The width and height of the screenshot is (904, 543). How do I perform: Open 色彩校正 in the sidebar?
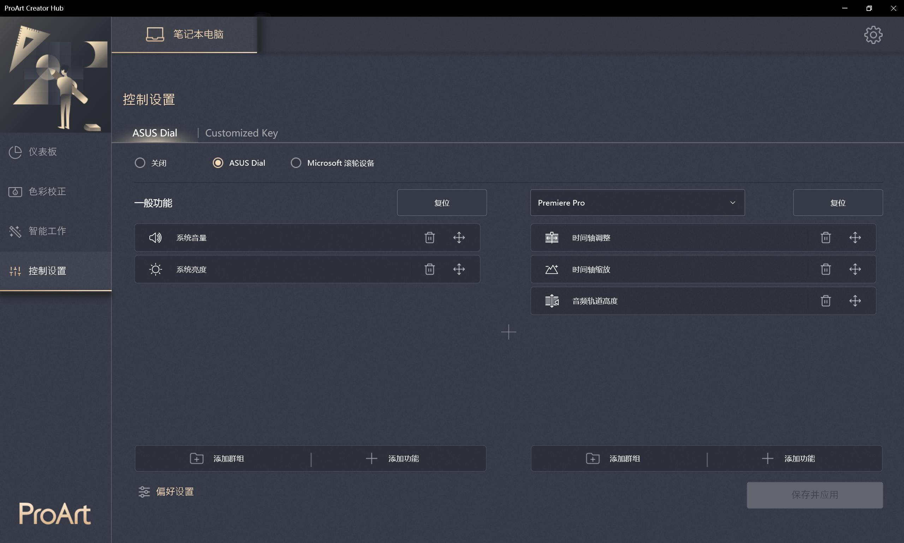47,191
